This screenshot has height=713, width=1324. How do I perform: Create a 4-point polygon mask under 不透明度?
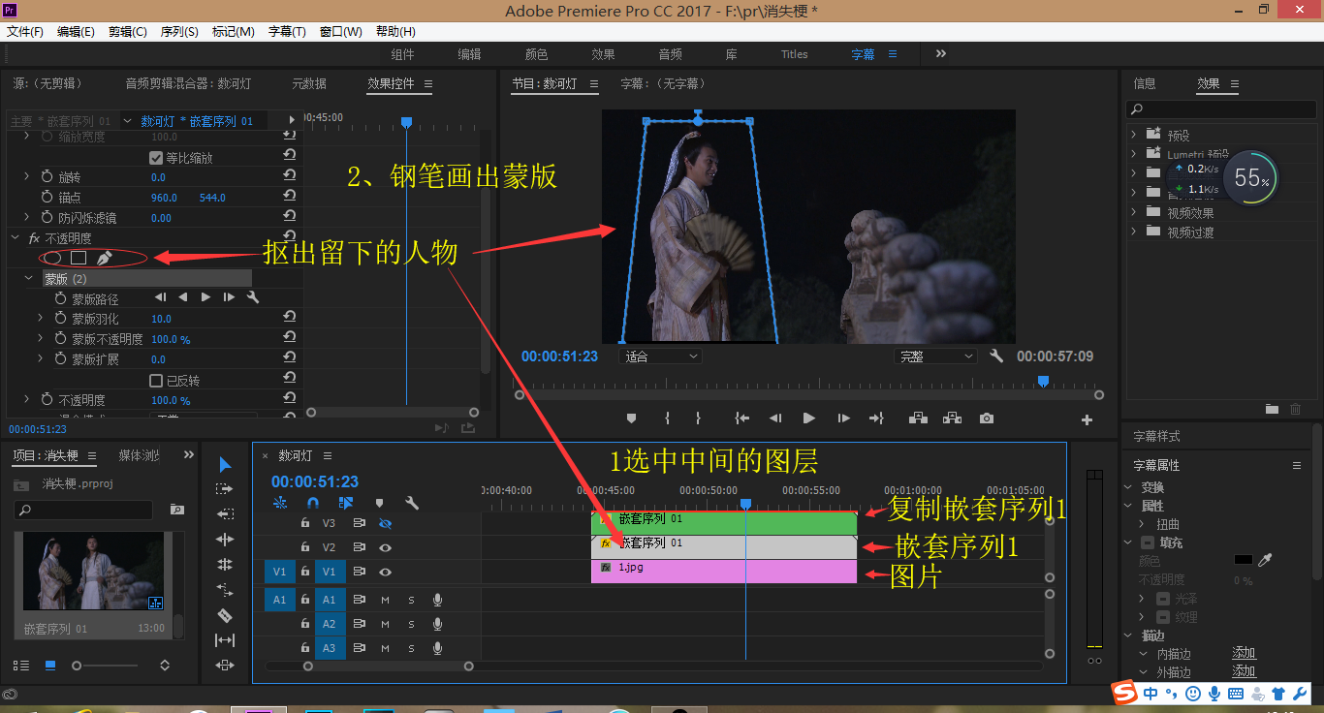(x=79, y=258)
